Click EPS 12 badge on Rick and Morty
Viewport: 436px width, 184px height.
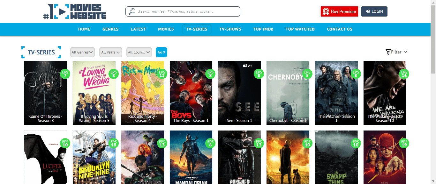pyautogui.click(x=162, y=74)
